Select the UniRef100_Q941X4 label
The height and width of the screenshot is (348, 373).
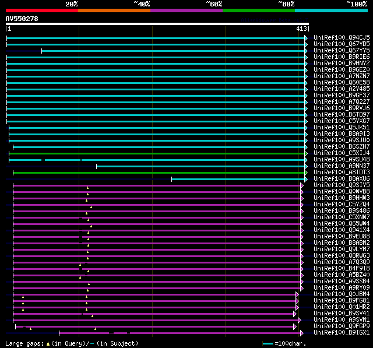coord(342,230)
